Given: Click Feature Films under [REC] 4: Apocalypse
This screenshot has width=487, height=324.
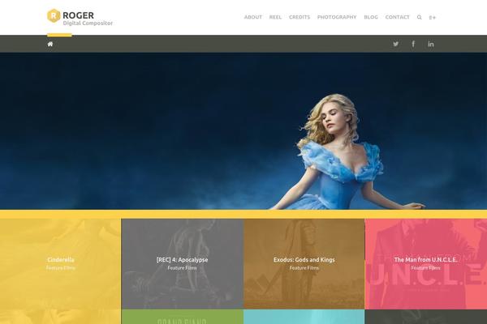Looking at the screenshot, I should click(x=183, y=268).
